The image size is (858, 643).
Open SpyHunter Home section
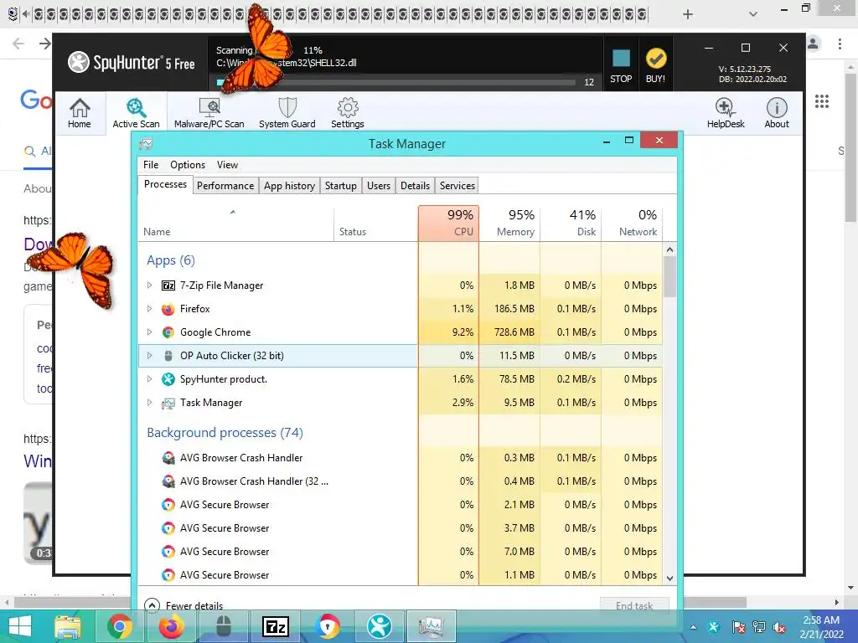click(x=80, y=113)
